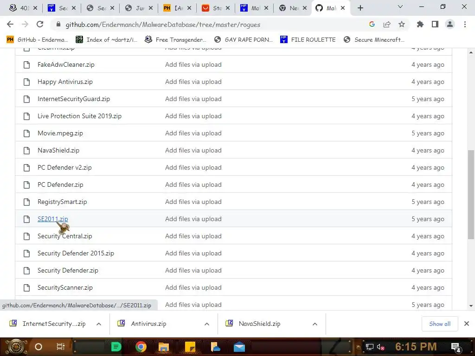The image size is (475, 356).
Task: Open the Start menu button
Action: click(x=16, y=347)
